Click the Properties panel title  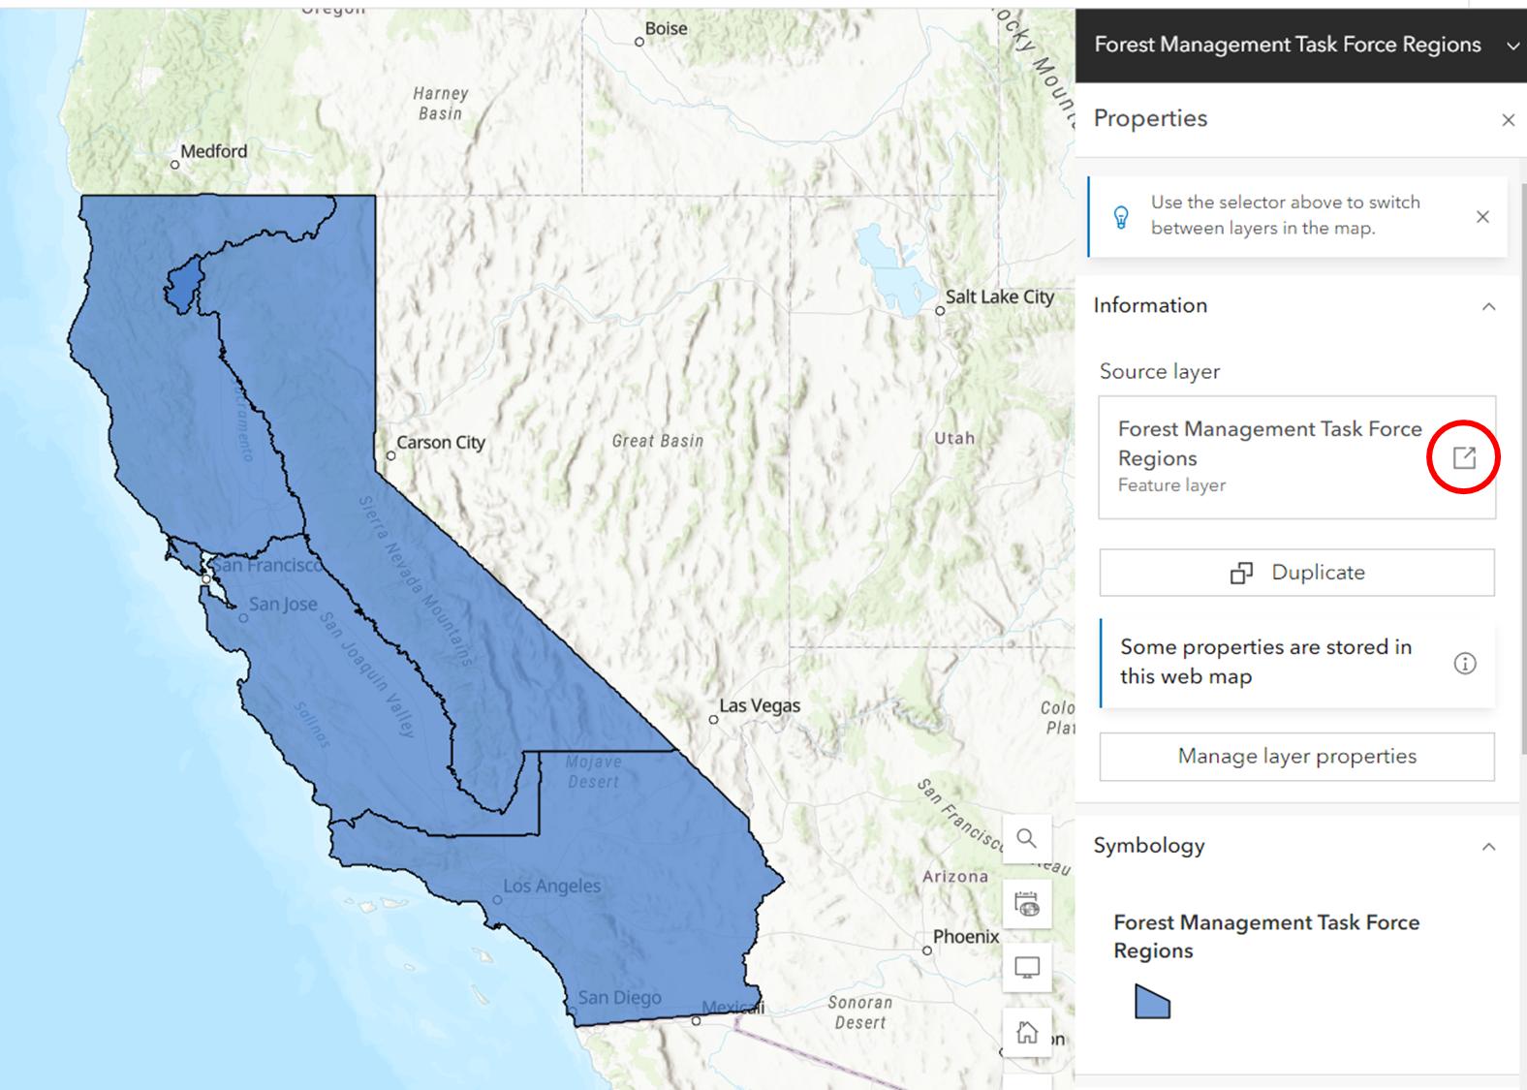click(1150, 118)
